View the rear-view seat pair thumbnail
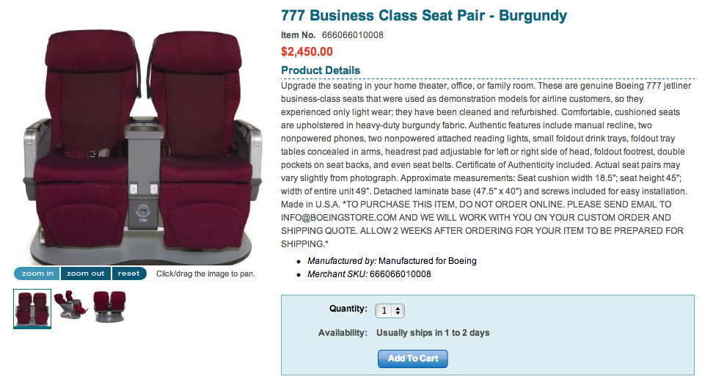This screenshot has width=727, height=382. tap(109, 306)
